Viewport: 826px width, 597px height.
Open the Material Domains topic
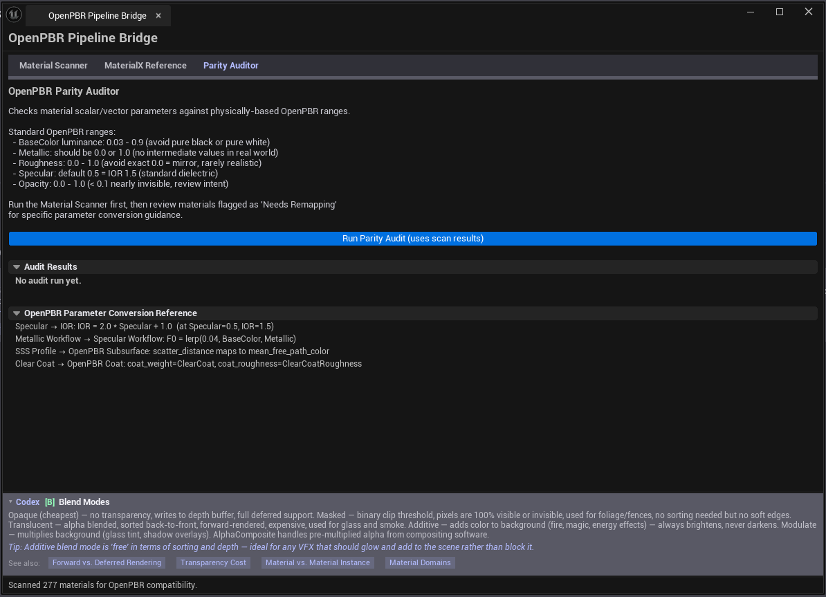click(x=420, y=562)
